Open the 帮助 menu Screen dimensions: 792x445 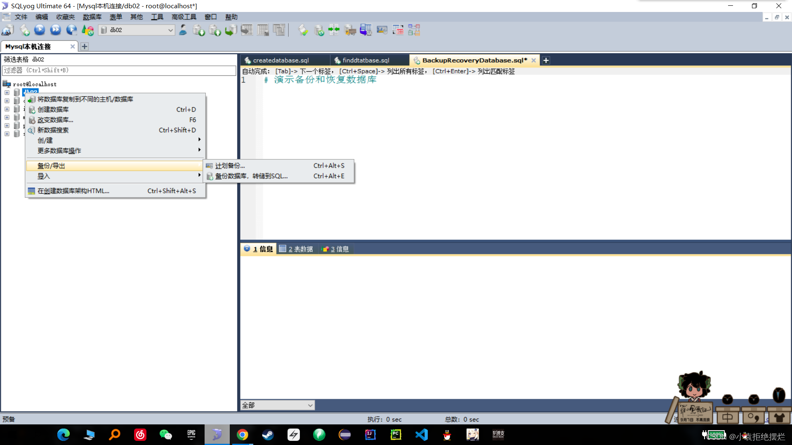(231, 17)
